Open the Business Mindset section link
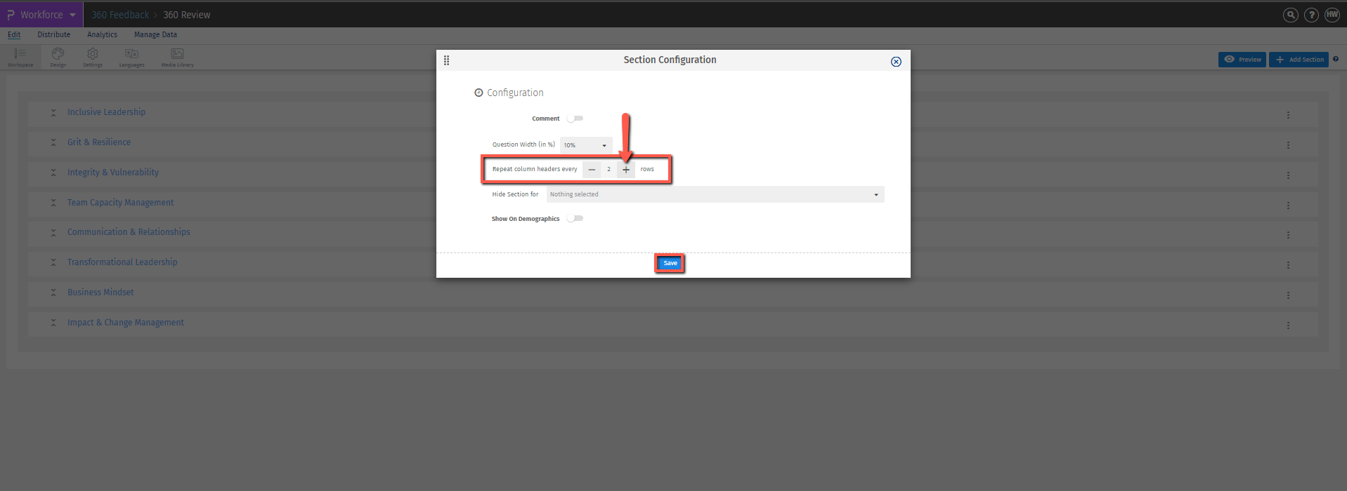The image size is (1347, 491). 100,292
